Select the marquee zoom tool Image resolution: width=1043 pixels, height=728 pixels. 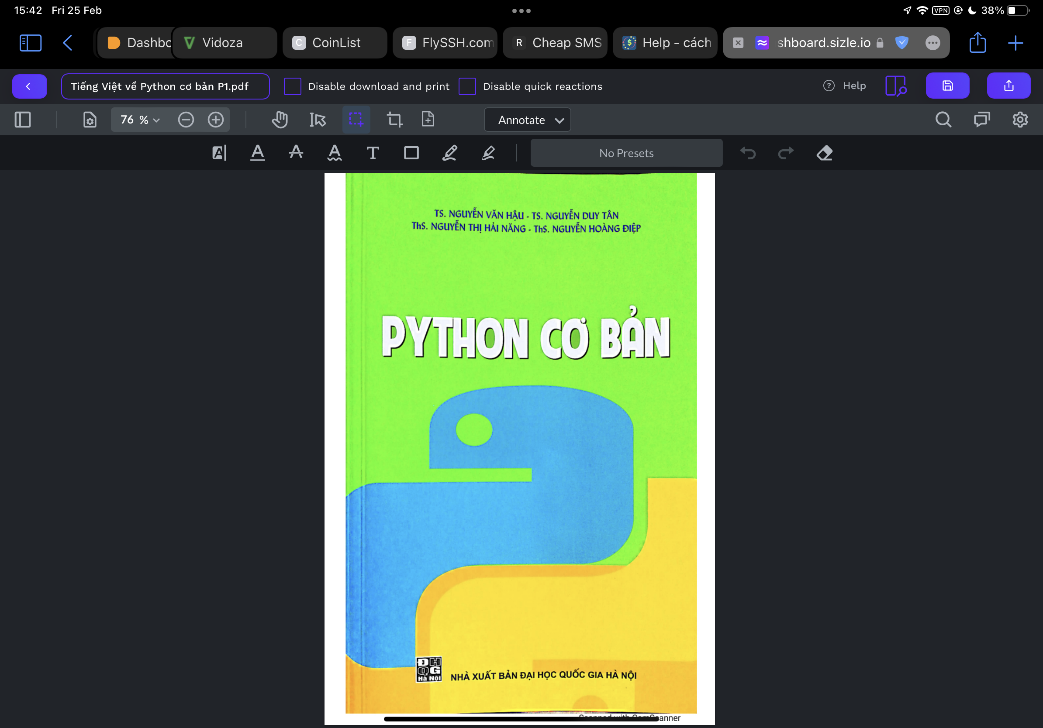pos(356,120)
